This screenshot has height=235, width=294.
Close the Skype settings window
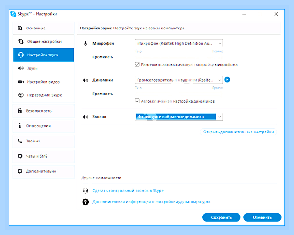pyautogui.click(x=276, y=14)
